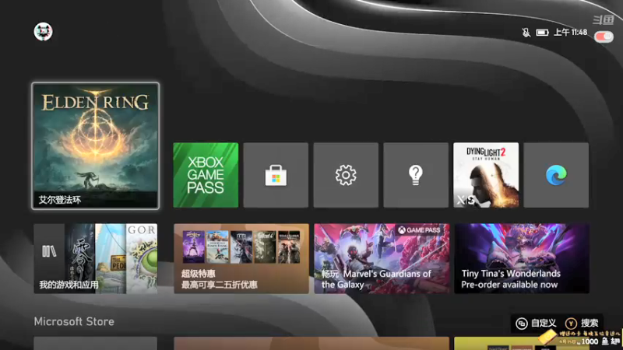Screen dimensions: 623x350
Task: Launch the Dying Light 2 tile
Action: pyautogui.click(x=486, y=175)
